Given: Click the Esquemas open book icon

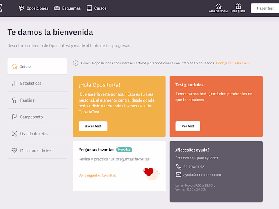Looking at the screenshot, I should (57, 8).
